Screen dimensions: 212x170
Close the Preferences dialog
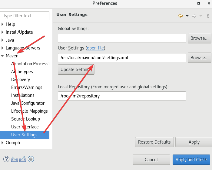click(x=209, y=3)
